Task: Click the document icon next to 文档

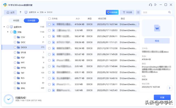Action: click(x=15, y=32)
